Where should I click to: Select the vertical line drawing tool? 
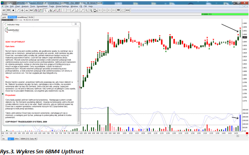pyautogui.click(x=64, y=10)
